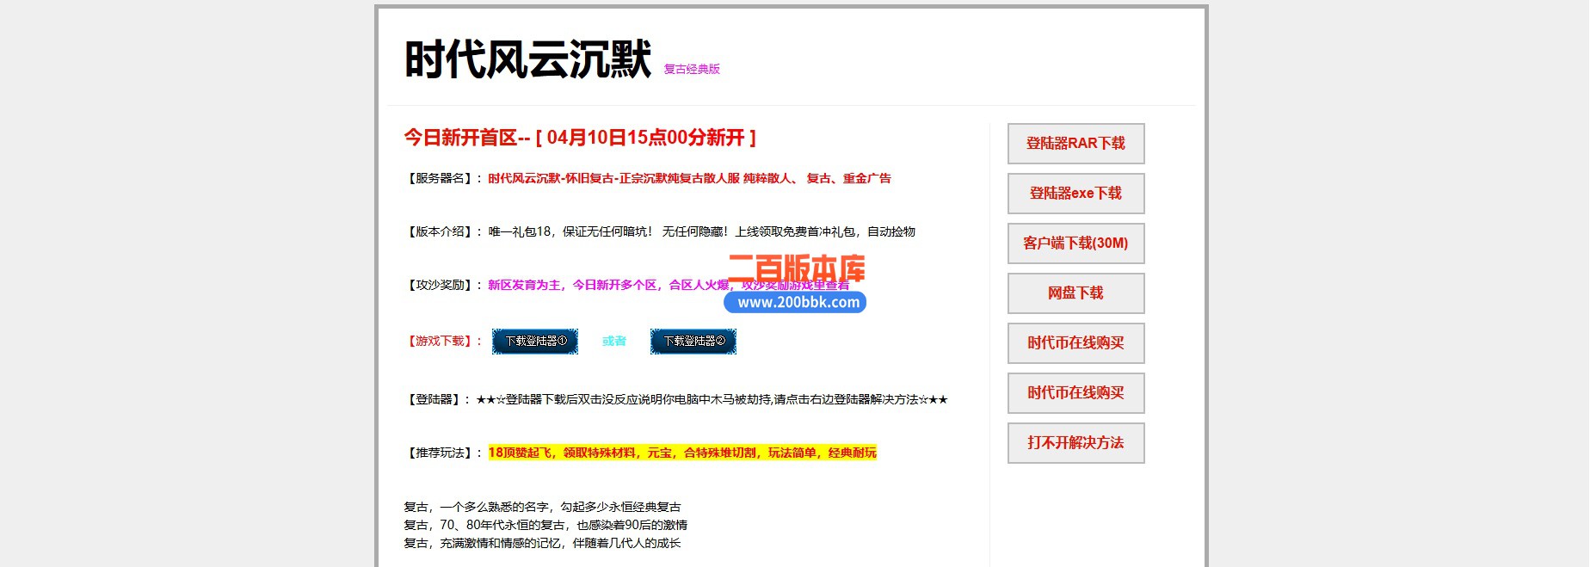Image resolution: width=1590 pixels, height=567 pixels.
Task: Click the cyan 或者 text between download buttons
Action: pyautogui.click(x=614, y=342)
